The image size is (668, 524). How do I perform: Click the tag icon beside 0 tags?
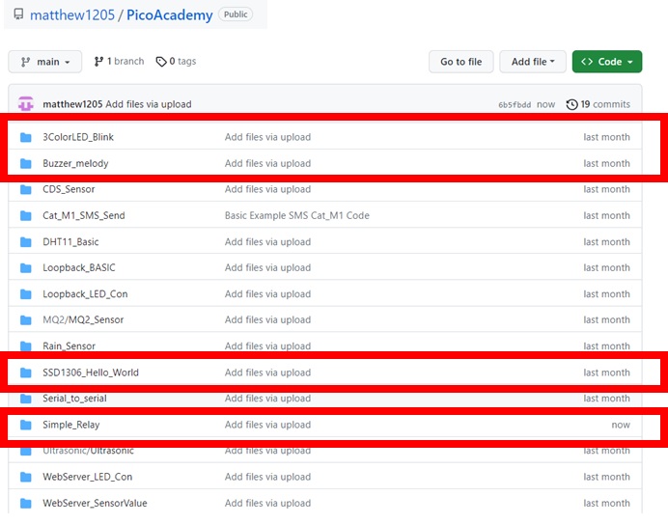[161, 62]
